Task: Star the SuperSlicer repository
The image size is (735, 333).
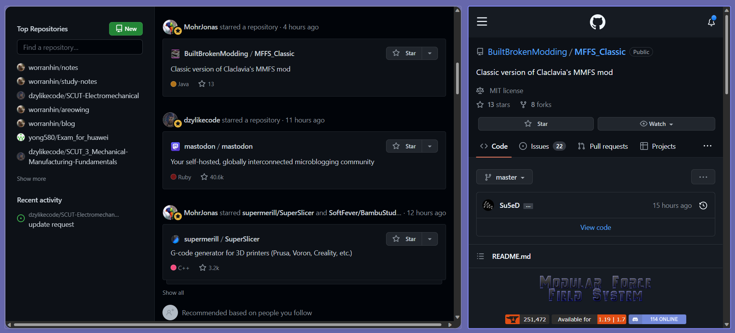Action: [404, 239]
